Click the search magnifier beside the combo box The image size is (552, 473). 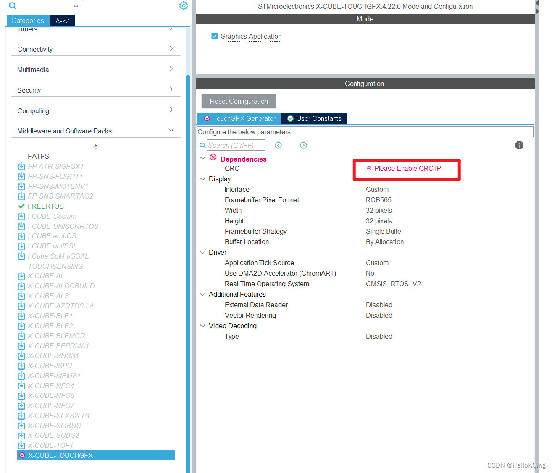[x=13, y=6]
